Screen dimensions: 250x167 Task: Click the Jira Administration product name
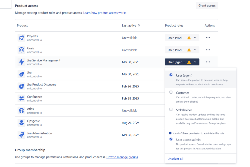(39, 133)
